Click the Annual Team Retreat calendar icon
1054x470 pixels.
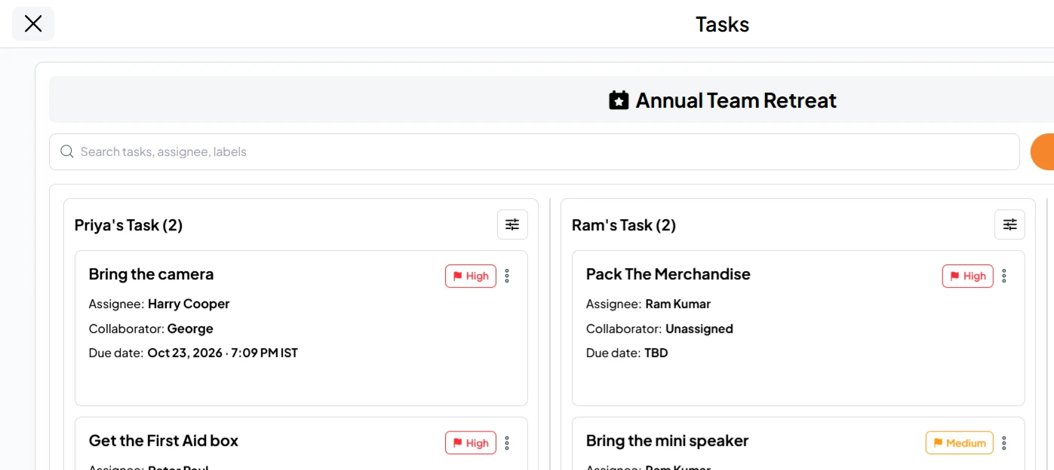[619, 100]
